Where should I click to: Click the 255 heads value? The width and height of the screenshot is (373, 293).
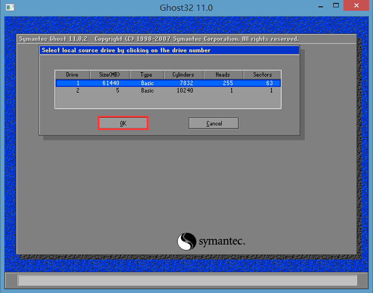click(228, 83)
